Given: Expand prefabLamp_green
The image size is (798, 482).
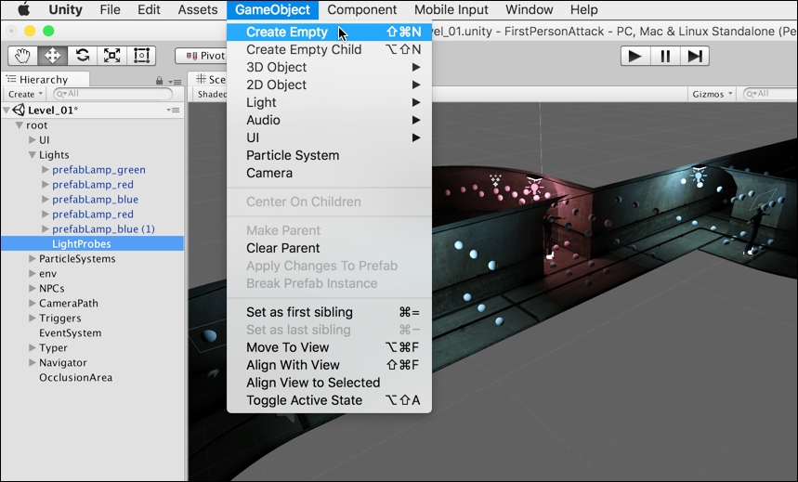Looking at the screenshot, I should point(46,169).
